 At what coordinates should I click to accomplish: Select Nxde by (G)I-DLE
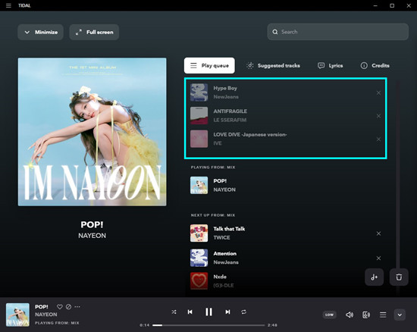tap(285, 281)
